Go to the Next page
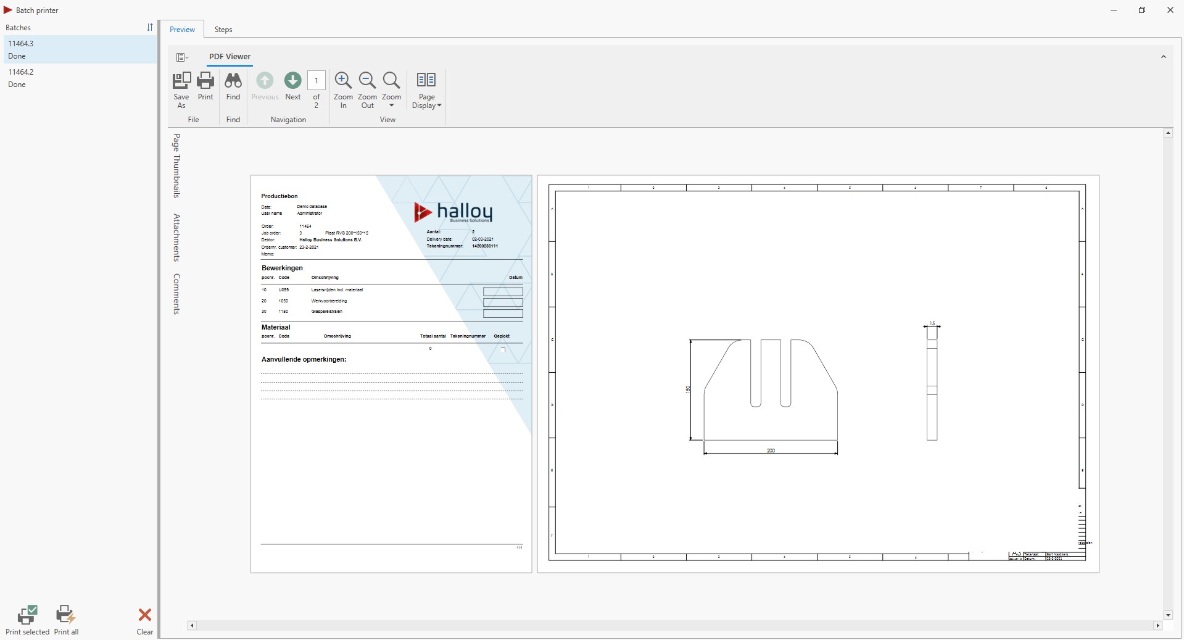The height and width of the screenshot is (640, 1184). (x=293, y=86)
